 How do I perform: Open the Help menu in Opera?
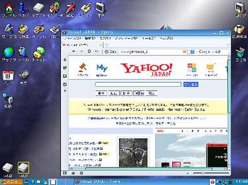tap(167, 38)
